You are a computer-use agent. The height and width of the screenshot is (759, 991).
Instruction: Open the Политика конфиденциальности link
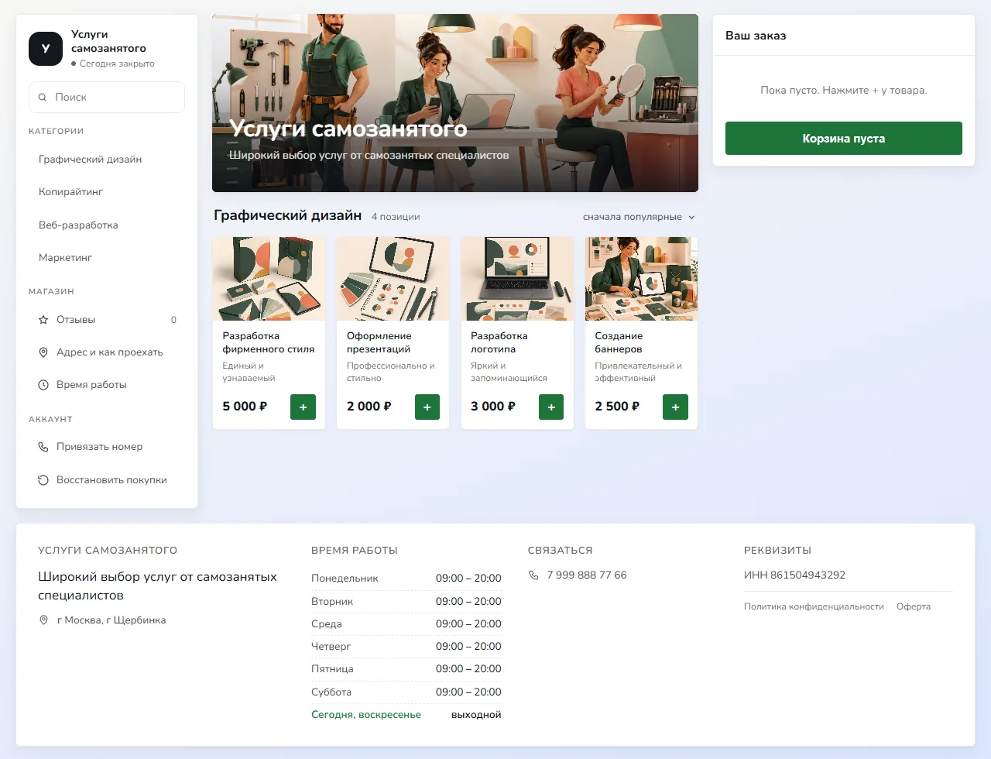coord(814,606)
